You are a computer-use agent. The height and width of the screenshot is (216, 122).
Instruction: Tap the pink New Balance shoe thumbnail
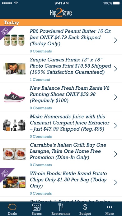[14, 97]
